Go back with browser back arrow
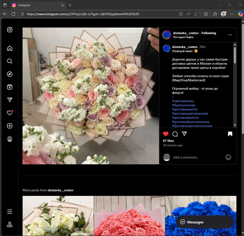This screenshot has height=236, width=244. [5, 14]
